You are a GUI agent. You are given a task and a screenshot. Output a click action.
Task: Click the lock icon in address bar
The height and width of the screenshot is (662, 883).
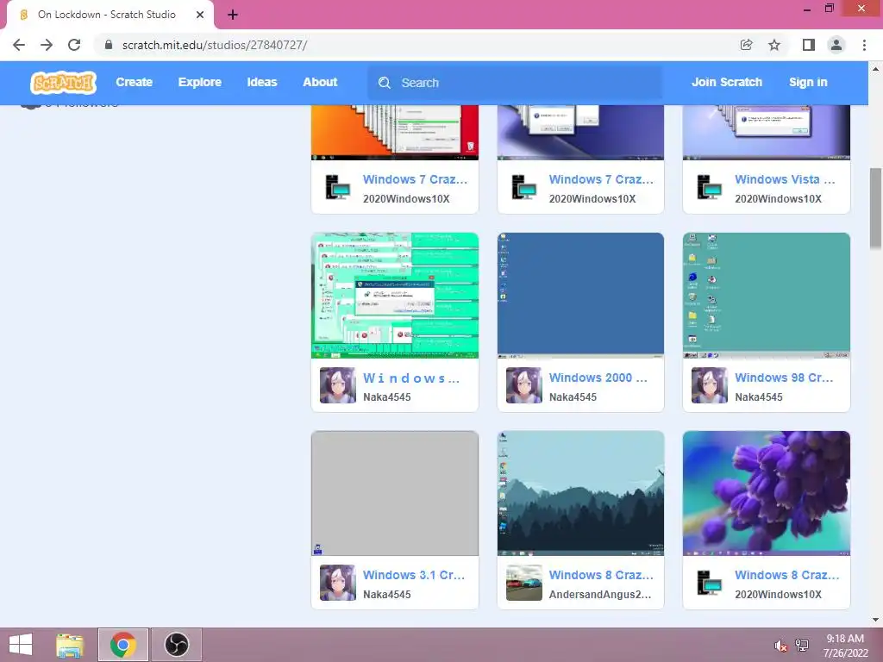109,45
